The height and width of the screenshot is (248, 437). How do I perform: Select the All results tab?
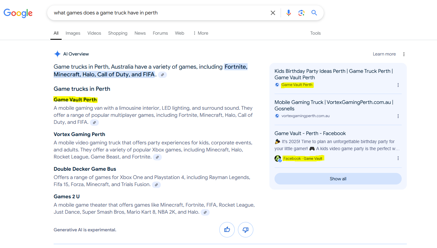56,33
